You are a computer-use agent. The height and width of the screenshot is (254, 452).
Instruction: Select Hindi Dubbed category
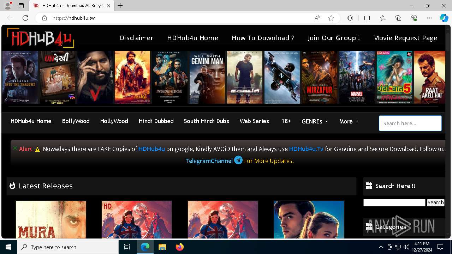156,121
